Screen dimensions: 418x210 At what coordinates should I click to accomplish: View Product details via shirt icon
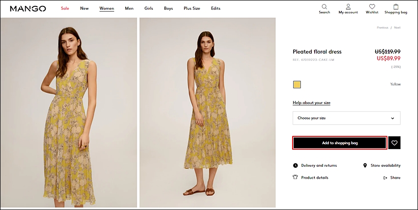click(295, 177)
